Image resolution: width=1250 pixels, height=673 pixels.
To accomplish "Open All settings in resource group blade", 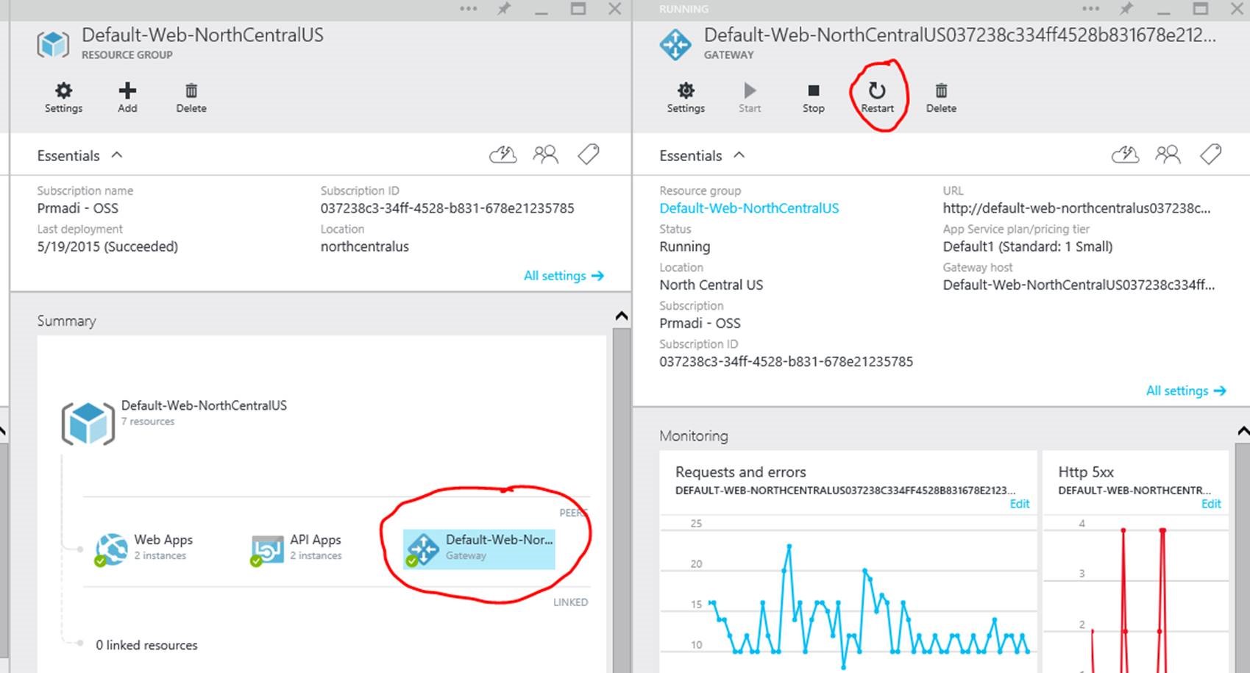I will [564, 276].
